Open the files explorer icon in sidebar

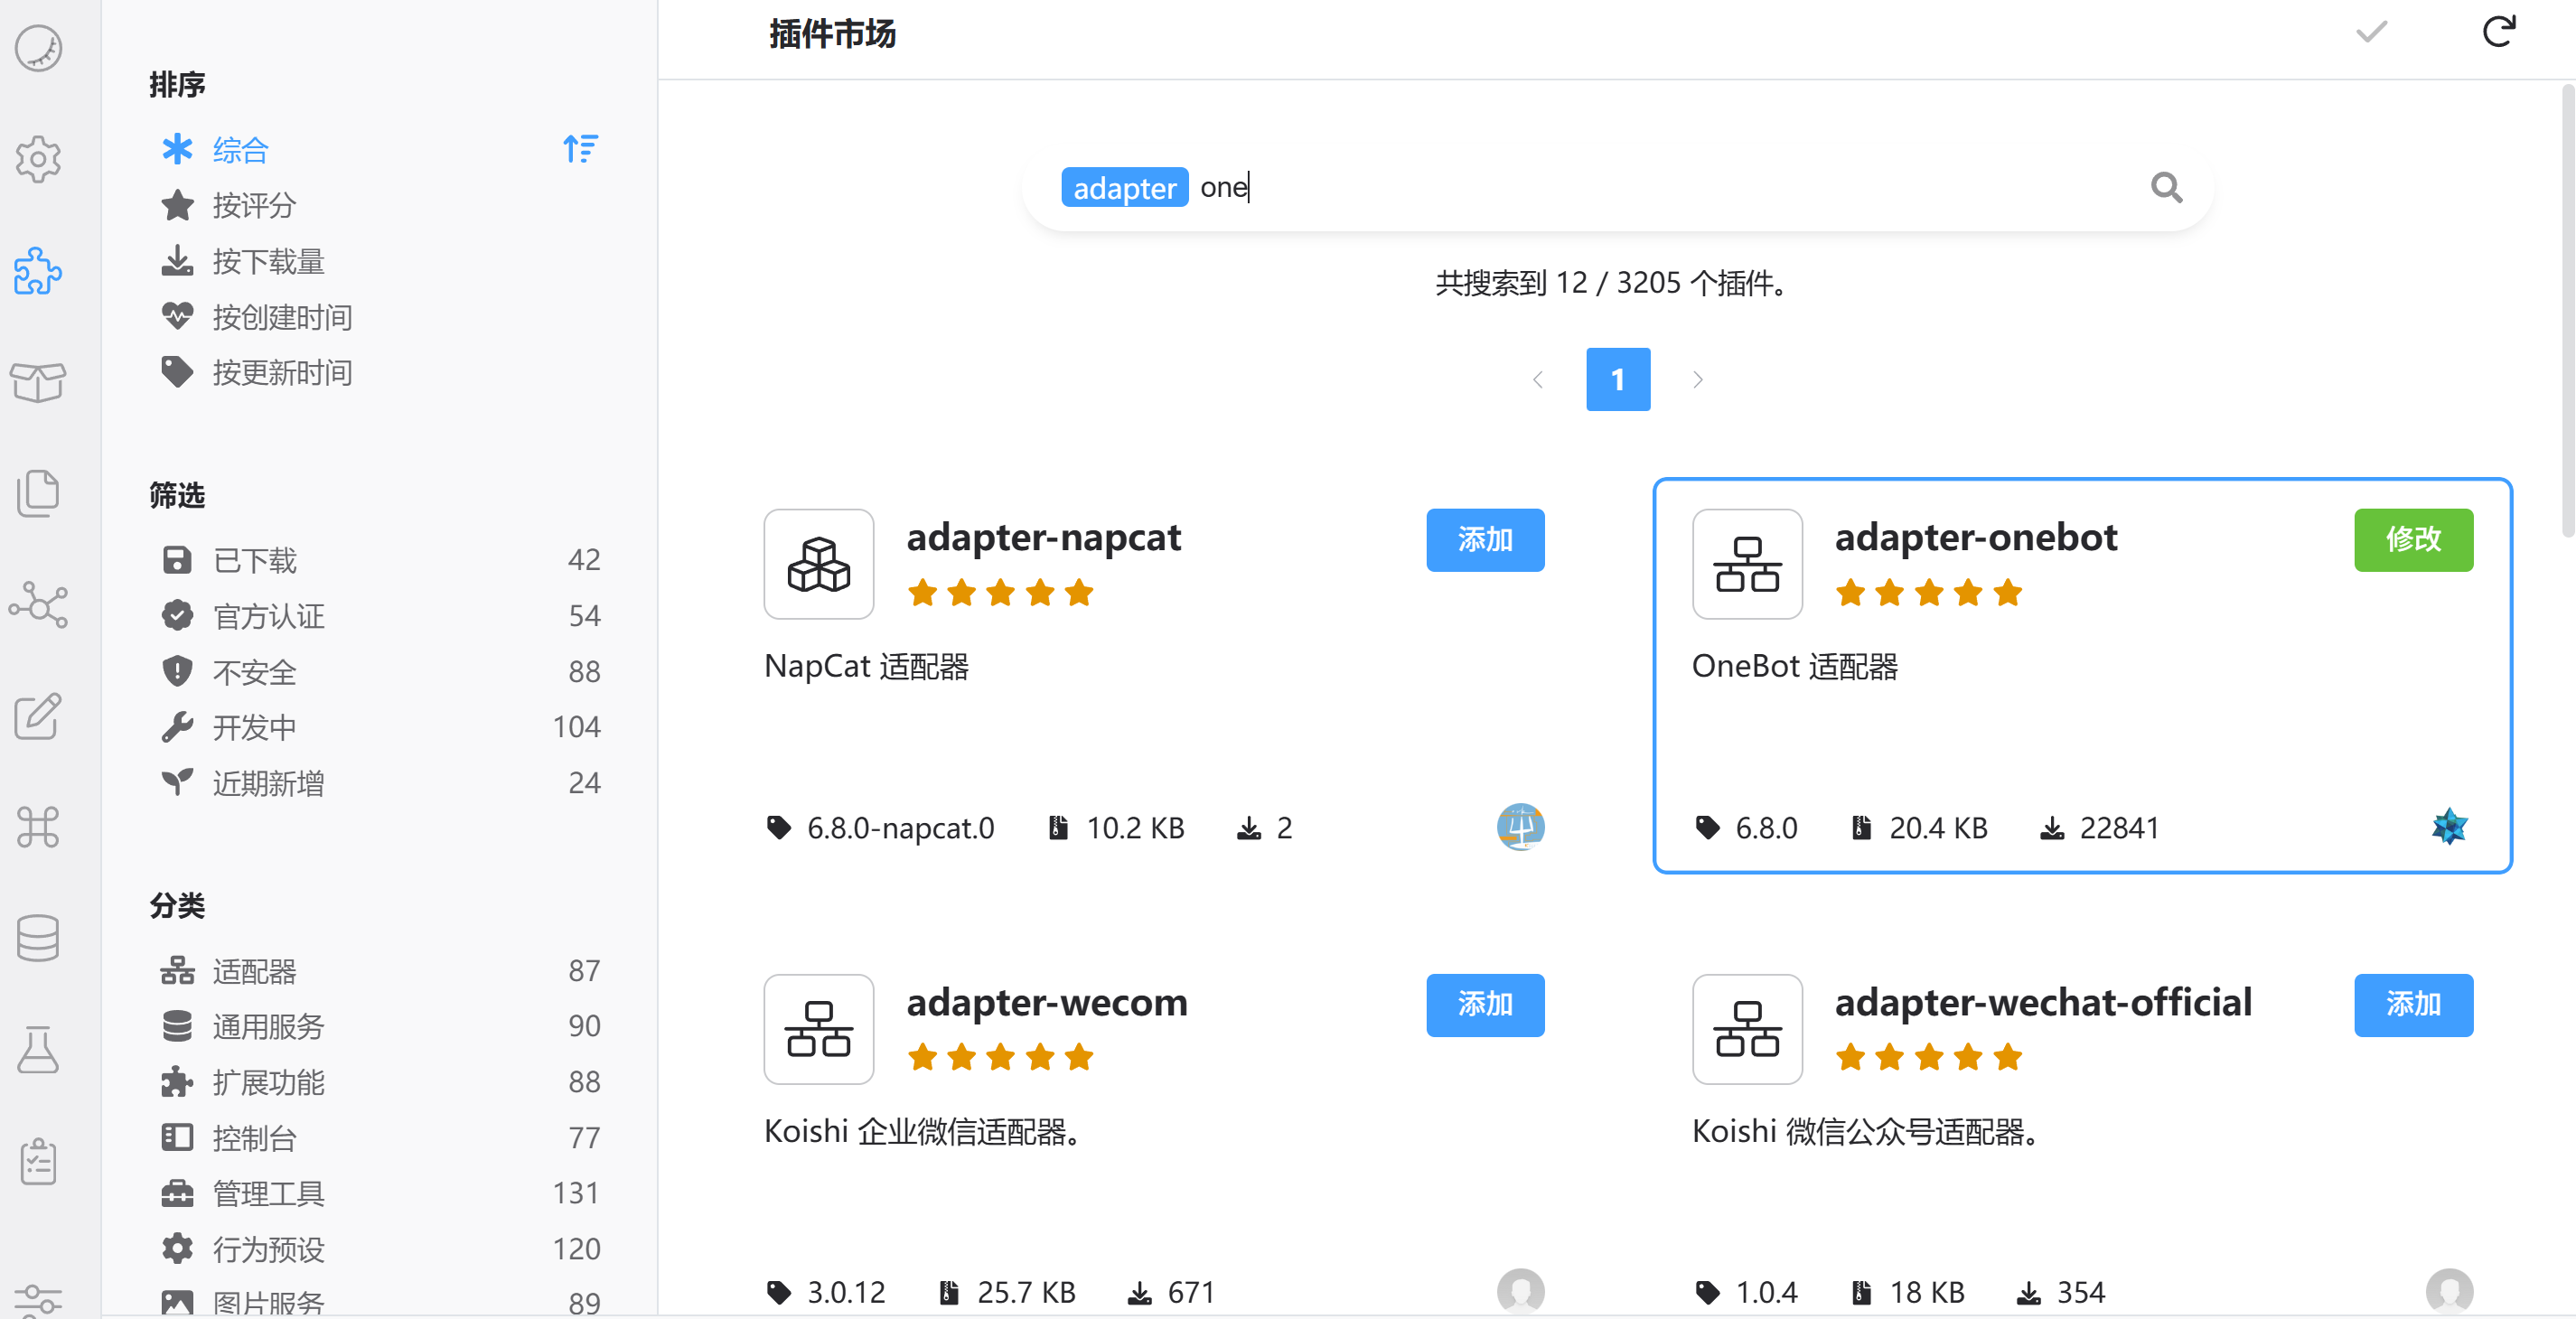(38, 493)
